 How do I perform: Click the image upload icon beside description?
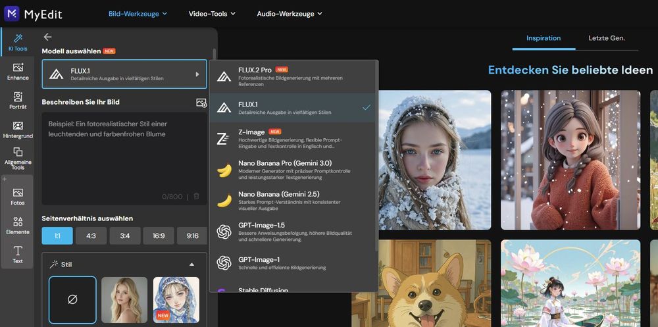pos(201,103)
